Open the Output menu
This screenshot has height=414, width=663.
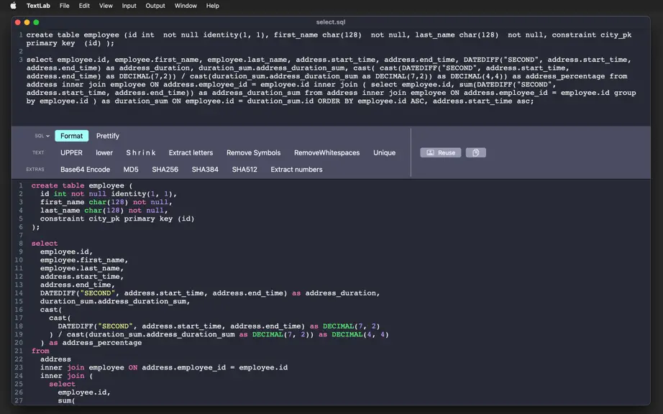click(155, 6)
